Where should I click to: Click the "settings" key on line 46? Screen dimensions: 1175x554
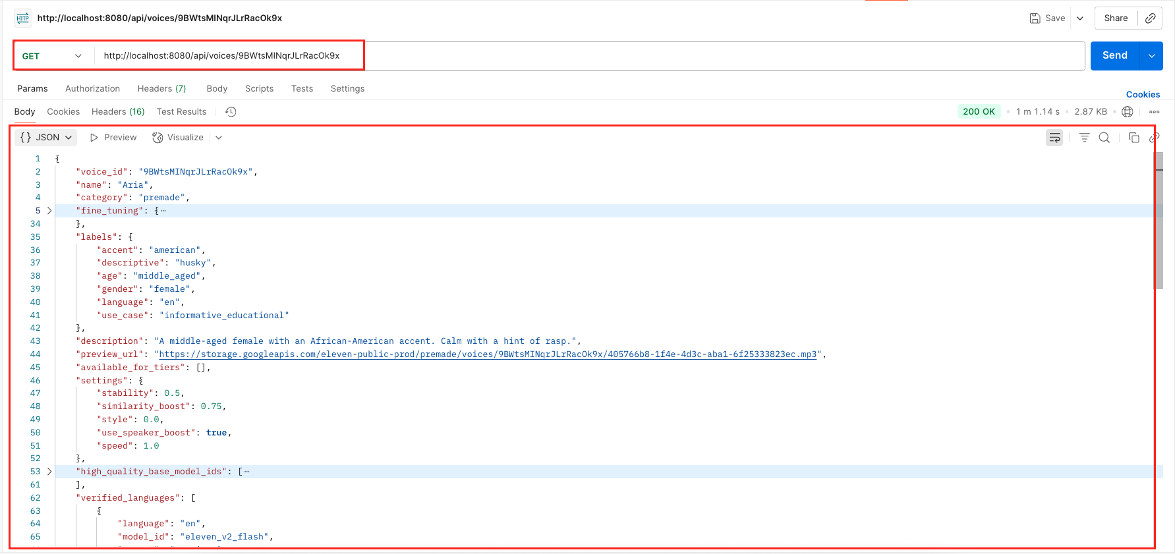pyautogui.click(x=101, y=381)
